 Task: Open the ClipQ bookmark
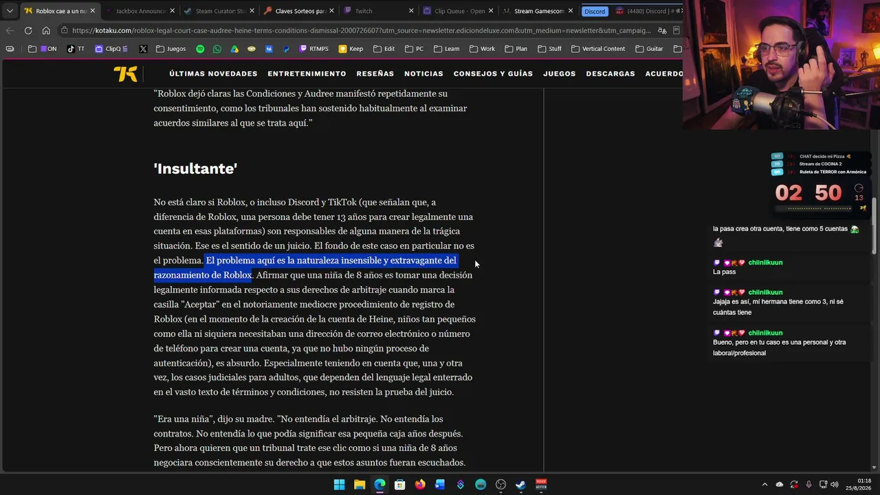pyautogui.click(x=111, y=49)
